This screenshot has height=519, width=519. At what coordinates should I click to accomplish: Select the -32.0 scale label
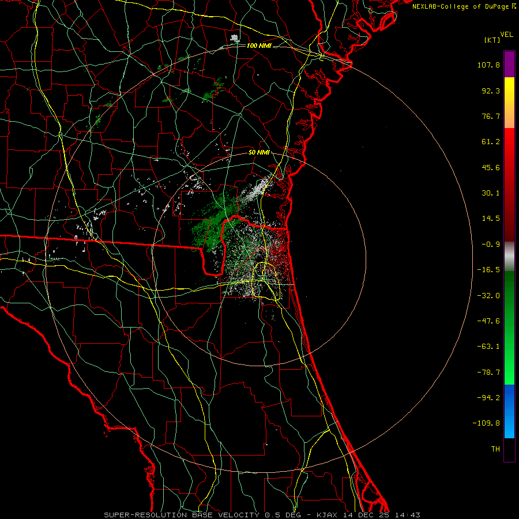pyautogui.click(x=488, y=296)
